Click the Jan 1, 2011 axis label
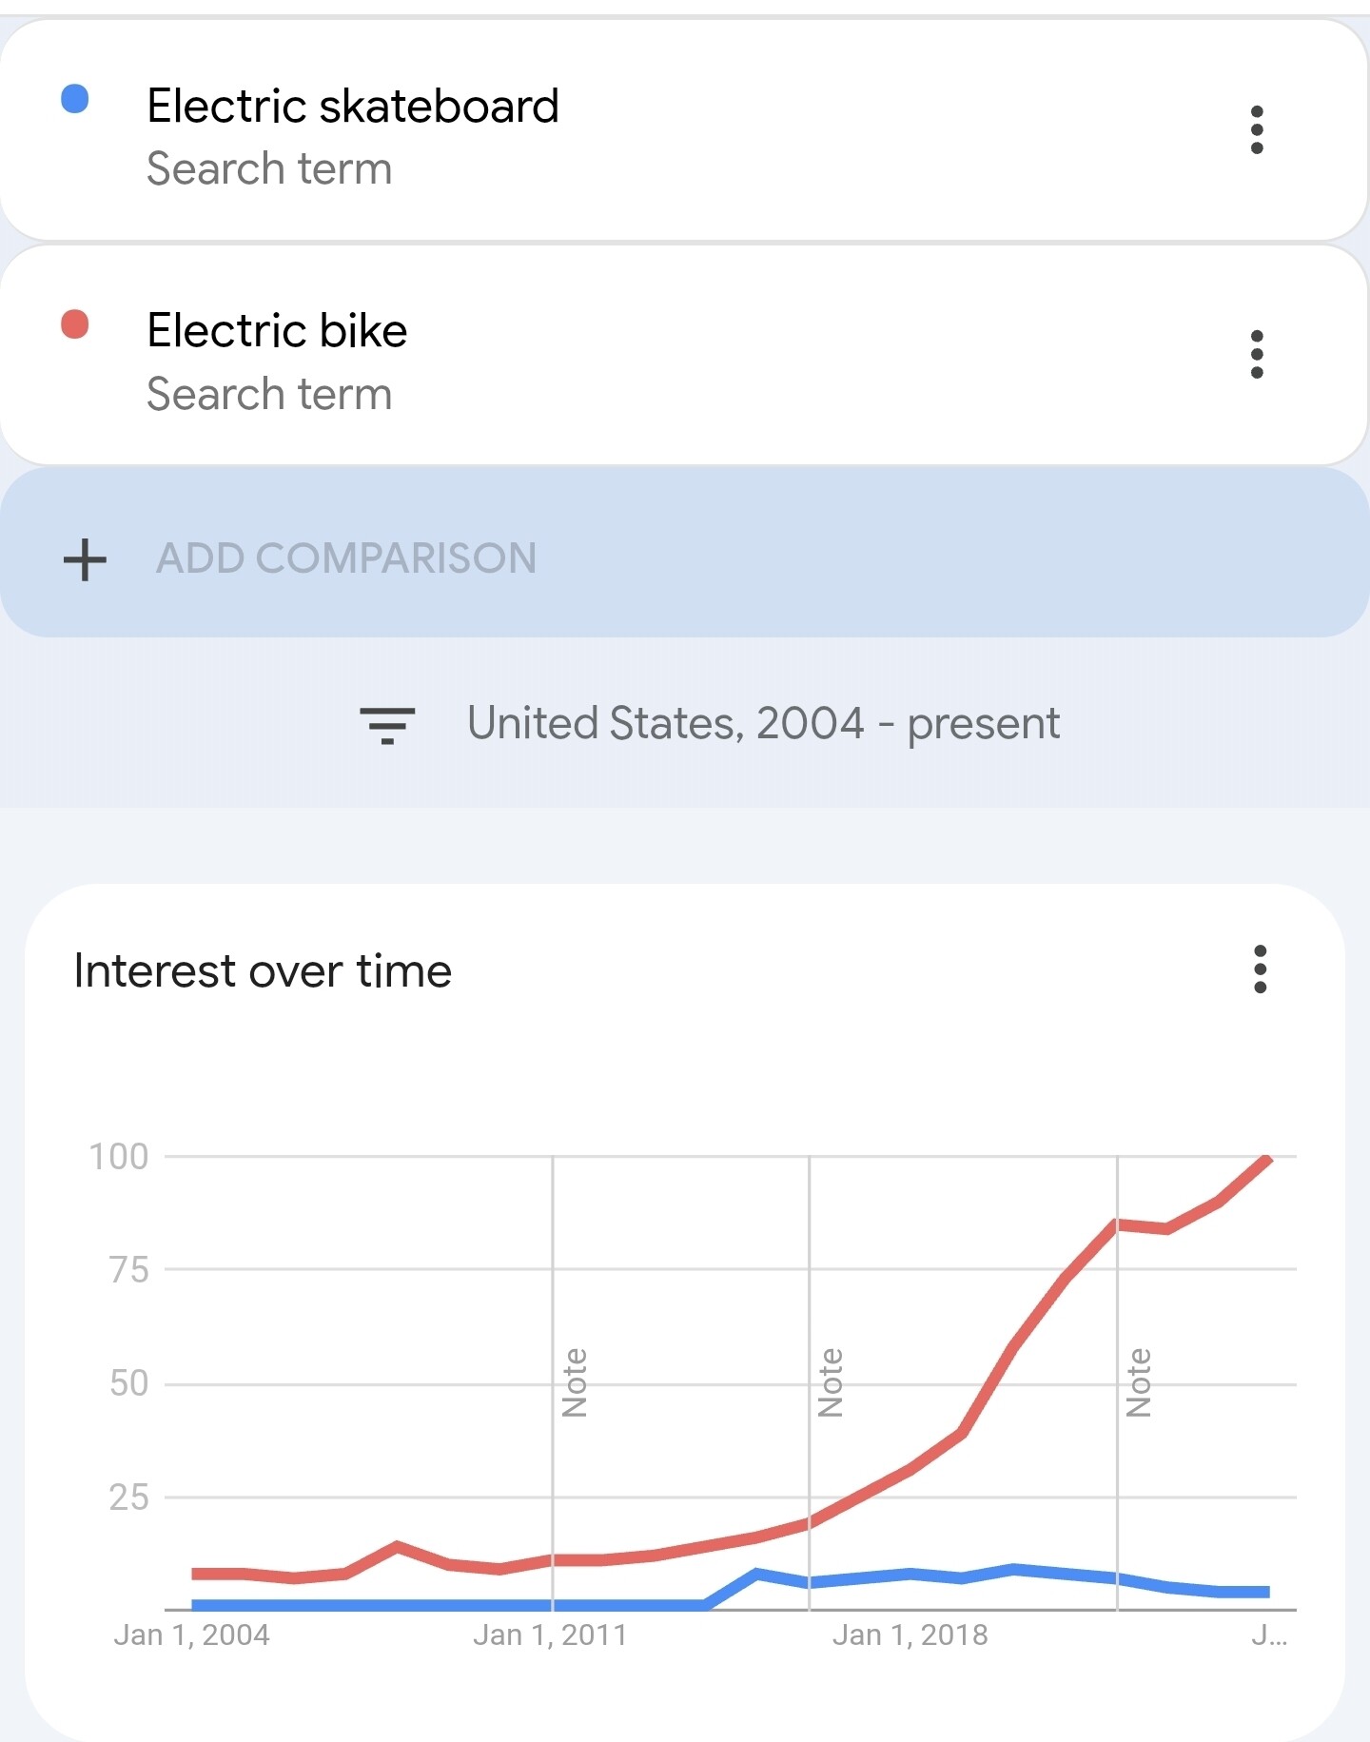 (550, 1635)
